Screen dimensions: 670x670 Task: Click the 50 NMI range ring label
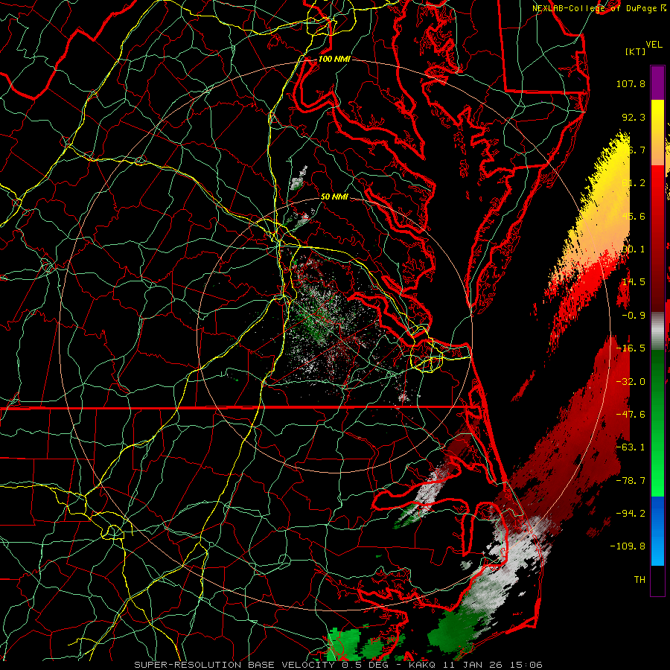click(x=334, y=197)
